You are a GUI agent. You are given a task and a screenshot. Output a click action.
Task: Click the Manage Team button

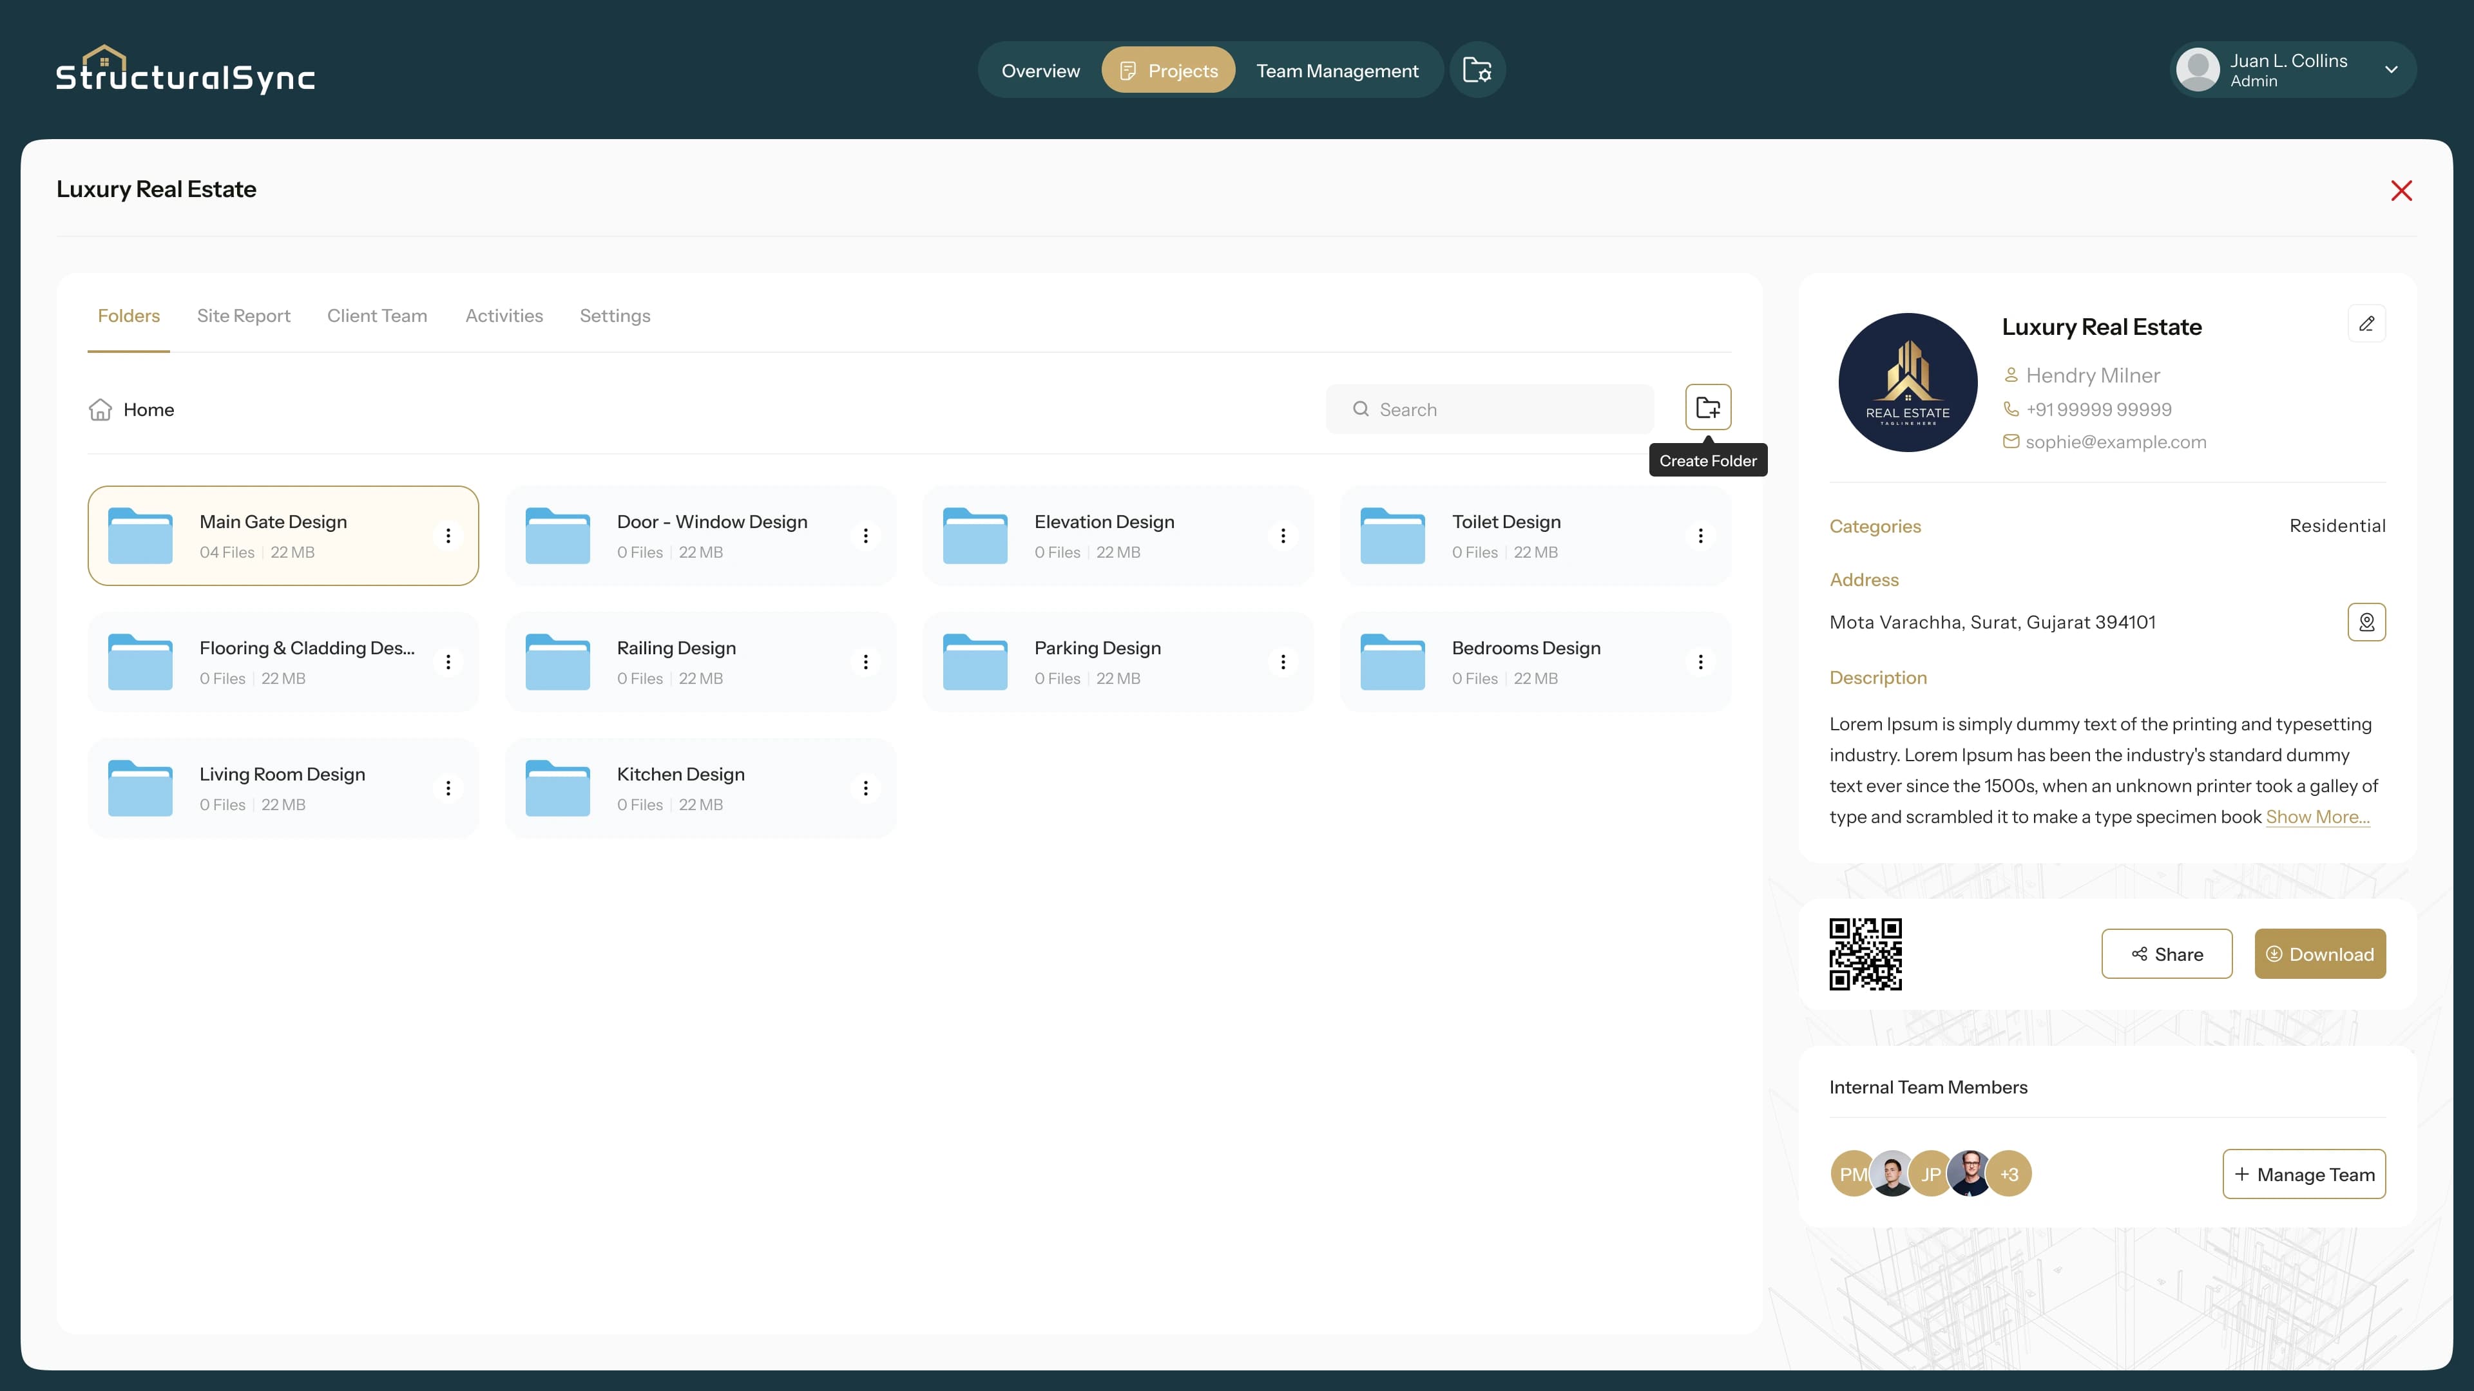(2303, 1173)
